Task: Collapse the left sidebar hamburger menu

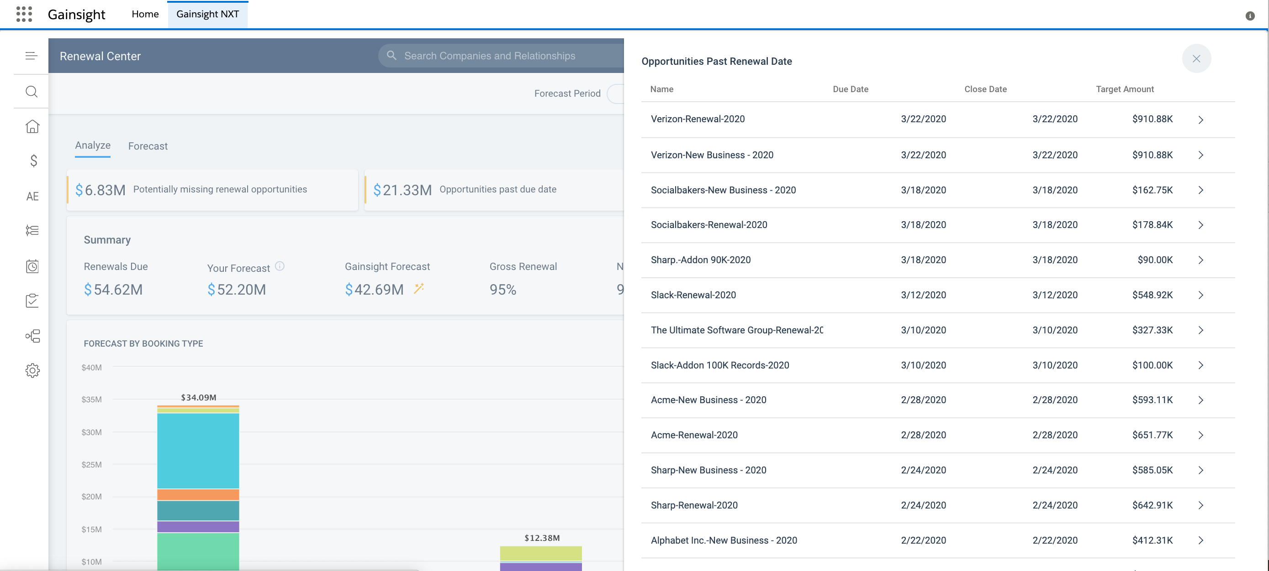Action: (32, 56)
